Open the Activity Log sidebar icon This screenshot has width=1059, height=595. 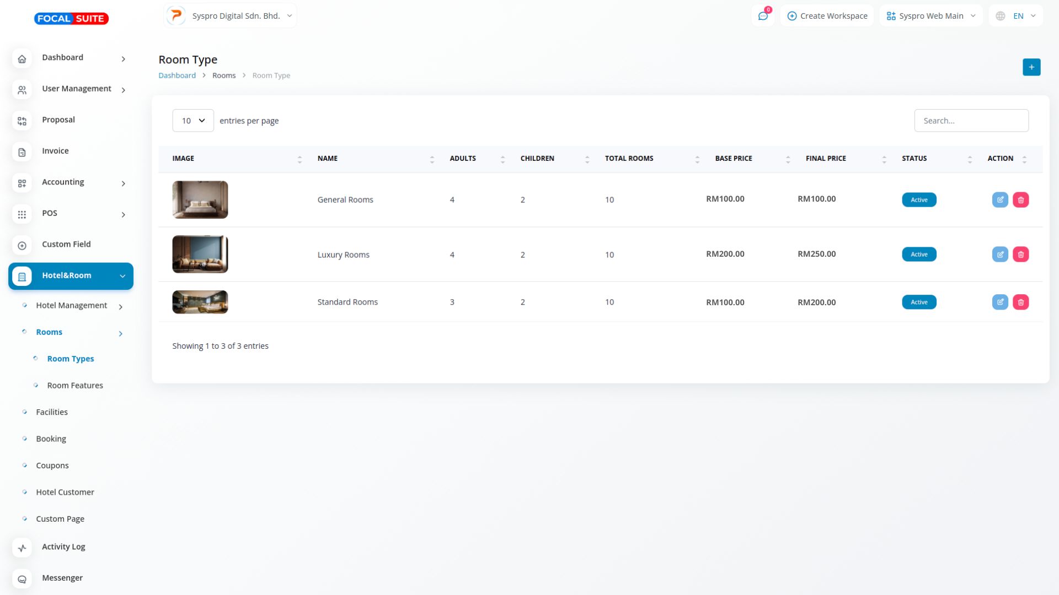point(22,548)
